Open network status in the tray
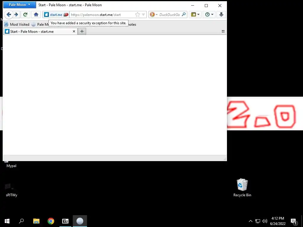Image resolution: width=303 pixels, height=227 pixels. point(258,221)
